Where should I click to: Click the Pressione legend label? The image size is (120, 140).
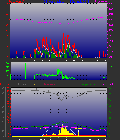tap(101, 2)
